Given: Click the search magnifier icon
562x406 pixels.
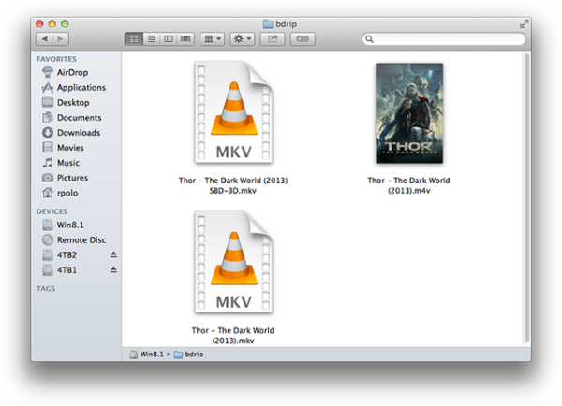Looking at the screenshot, I should (x=370, y=39).
